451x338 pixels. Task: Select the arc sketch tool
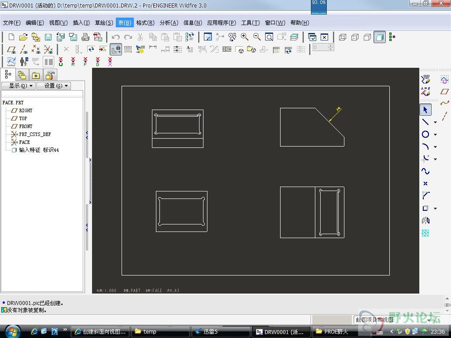click(x=425, y=147)
